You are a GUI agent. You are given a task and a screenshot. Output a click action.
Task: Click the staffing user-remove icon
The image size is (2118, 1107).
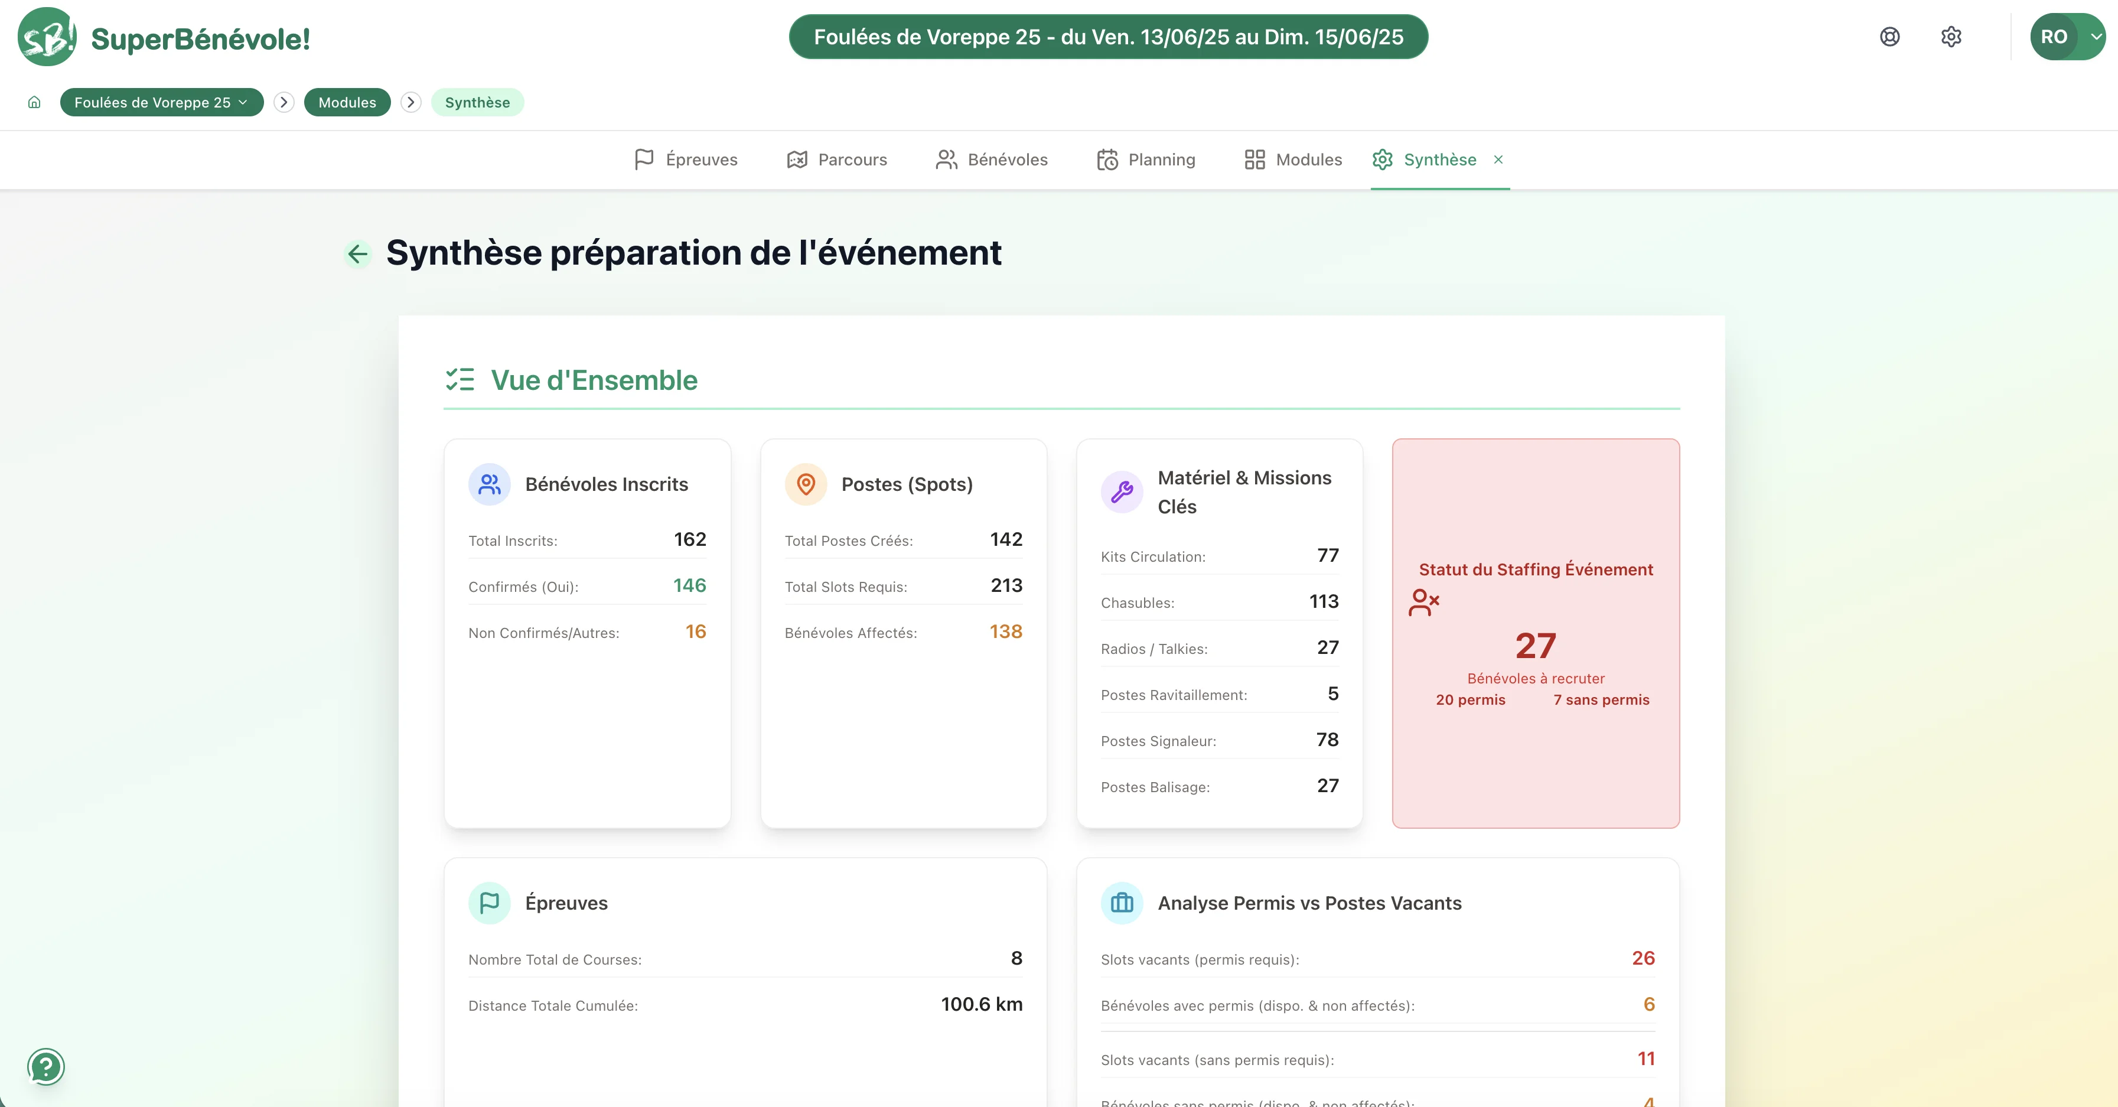point(1424,602)
